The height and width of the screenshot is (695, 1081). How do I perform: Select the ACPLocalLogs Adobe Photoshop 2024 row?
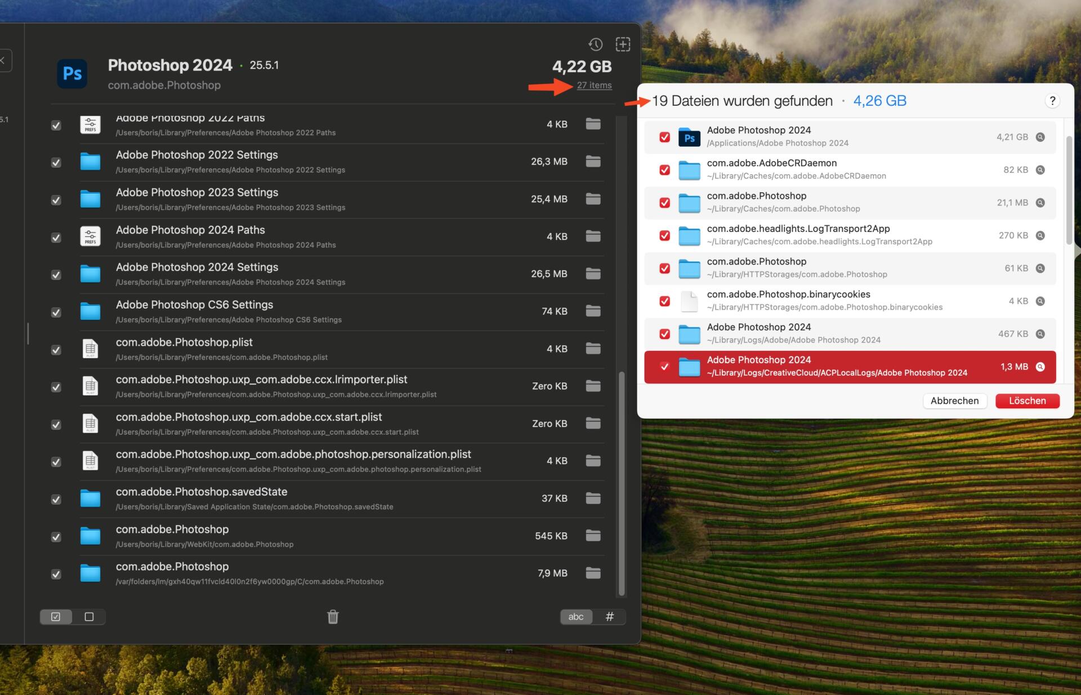(850, 367)
